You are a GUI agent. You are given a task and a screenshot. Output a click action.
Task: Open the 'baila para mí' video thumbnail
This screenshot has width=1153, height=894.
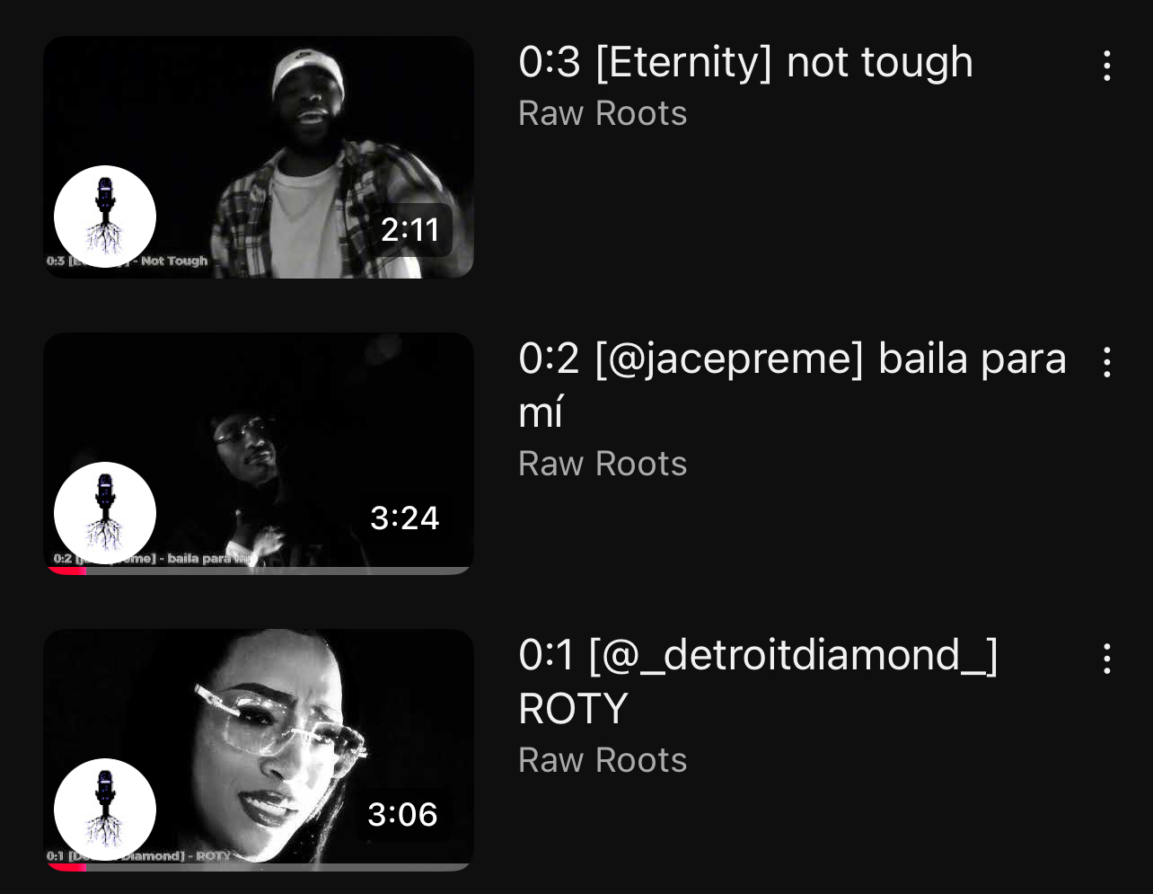click(259, 454)
